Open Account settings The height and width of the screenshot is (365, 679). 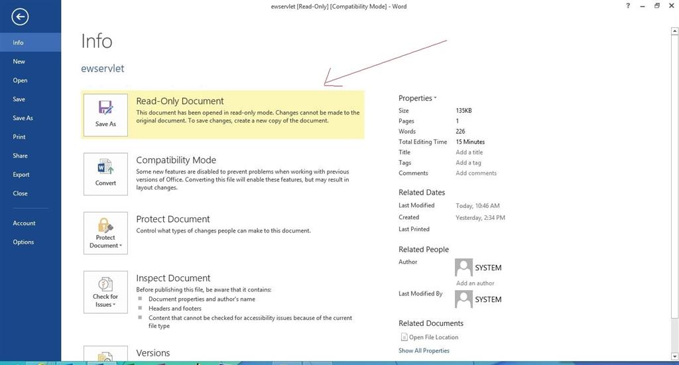point(31,223)
